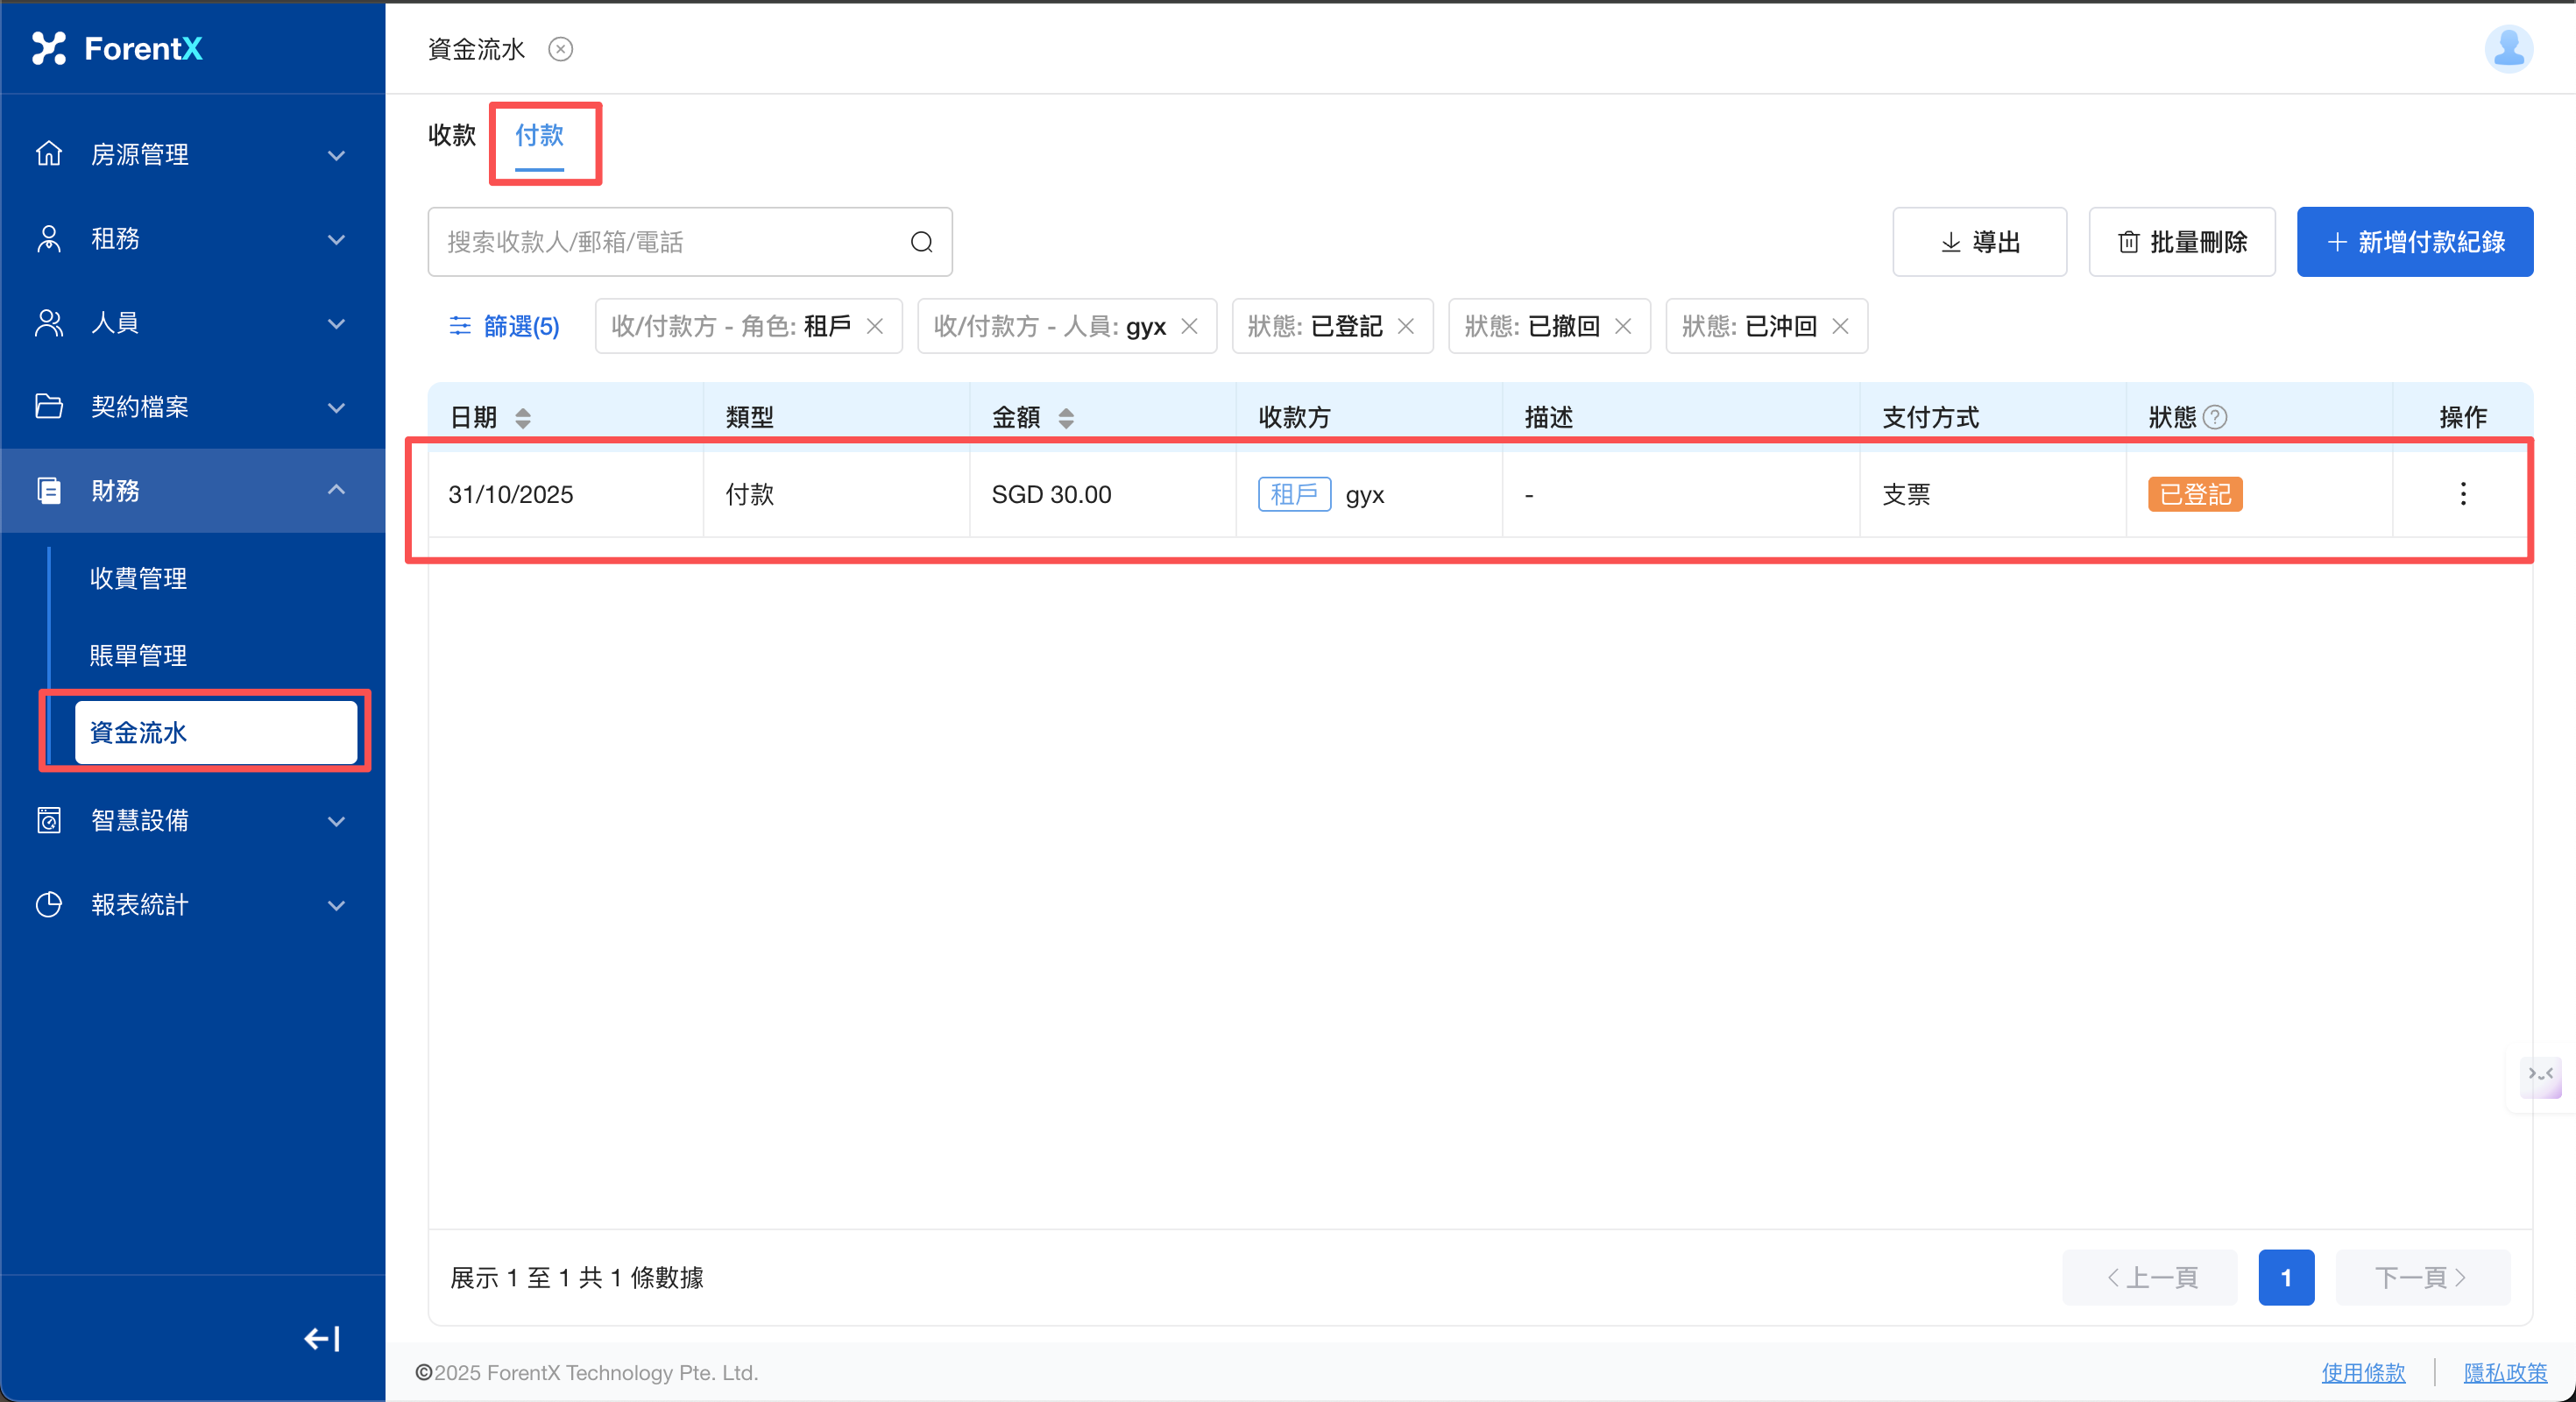Image resolution: width=2576 pixels, height=1402 pixels.
Task: Remove the 人員: gyx filter chip
Action: (x=1189, y=327)
